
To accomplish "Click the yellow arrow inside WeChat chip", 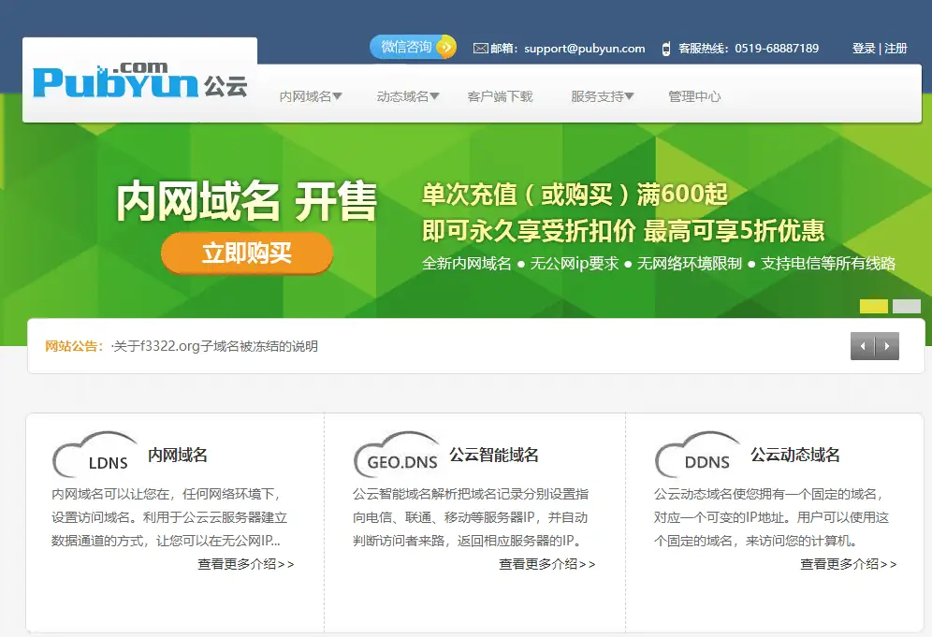I will (446, 47).
